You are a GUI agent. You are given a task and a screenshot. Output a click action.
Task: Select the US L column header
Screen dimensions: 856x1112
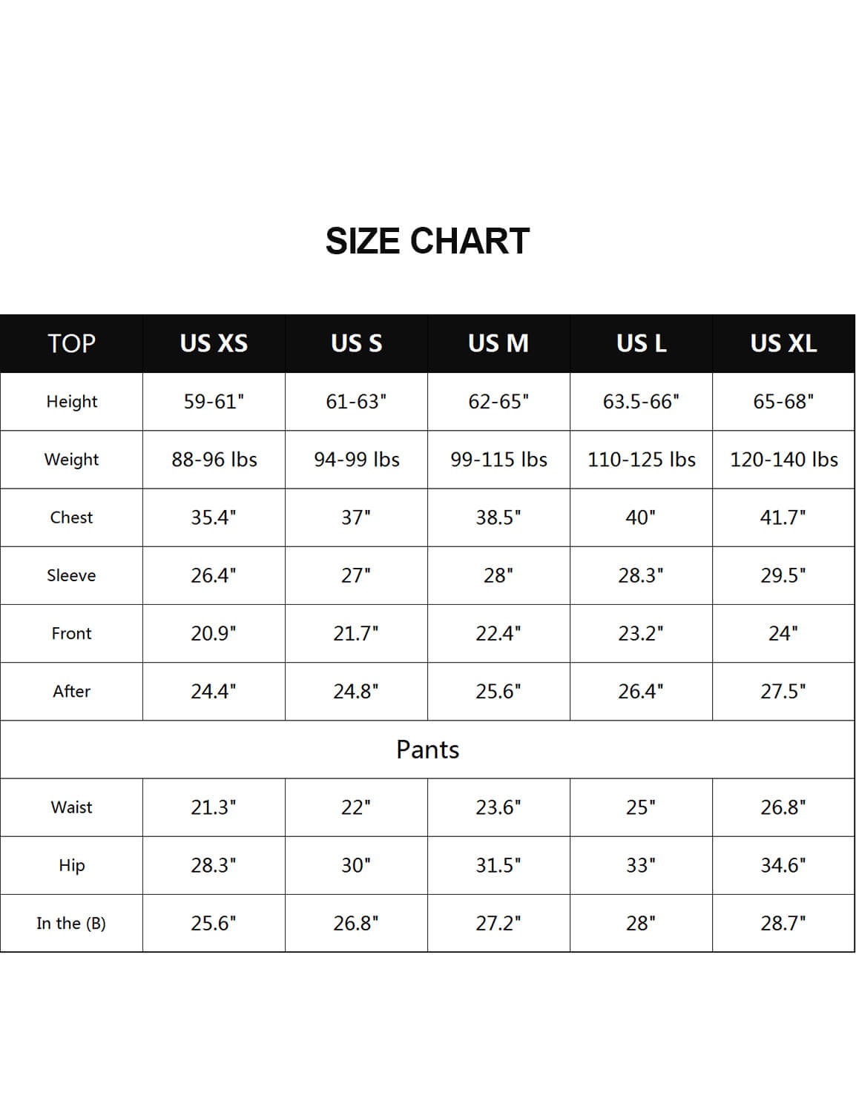coord(641,343)
